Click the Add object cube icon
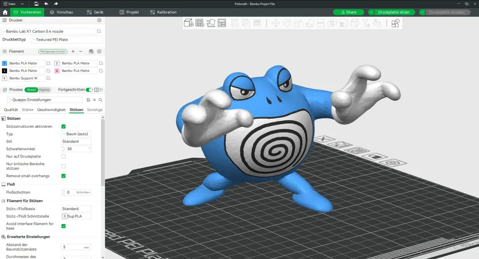The width and height of the screenshot is (479, 259). tap(188, 23)
